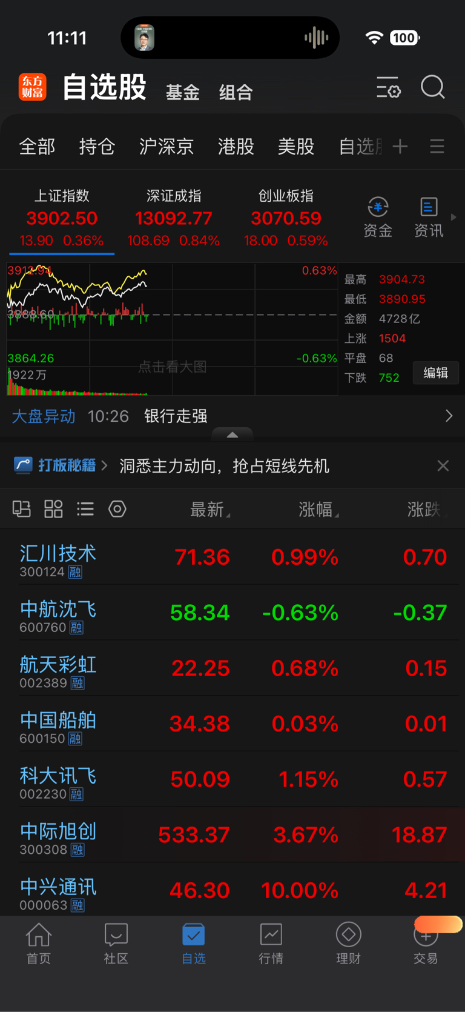Select the 美股 group tab
This screenshot has height=1012, width=465.
[x=296, y=146]
